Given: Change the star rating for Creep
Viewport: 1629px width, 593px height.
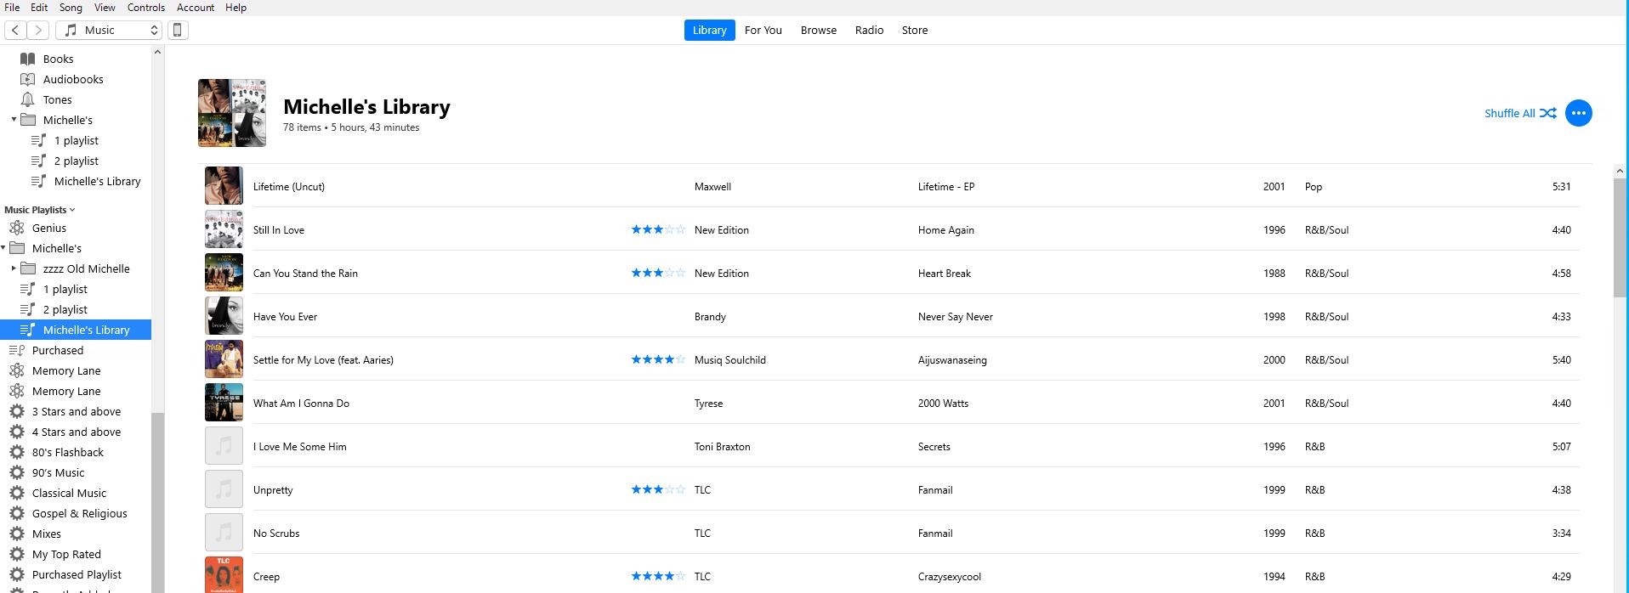Looking at the screenshot, I should (658, 576).
